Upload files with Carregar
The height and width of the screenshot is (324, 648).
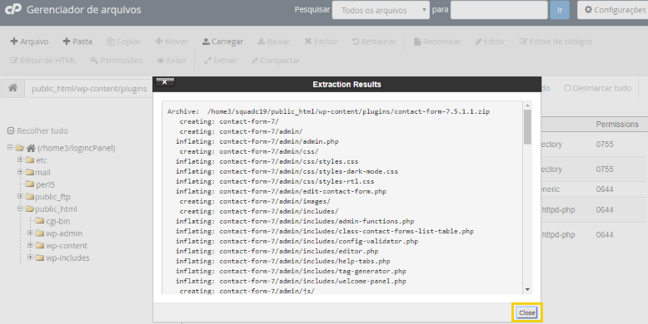point(222,42)
